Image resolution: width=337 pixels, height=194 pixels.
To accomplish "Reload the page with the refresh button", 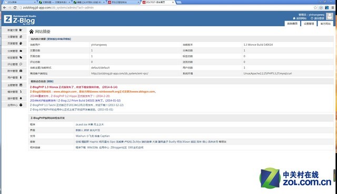I will (15, 7).
